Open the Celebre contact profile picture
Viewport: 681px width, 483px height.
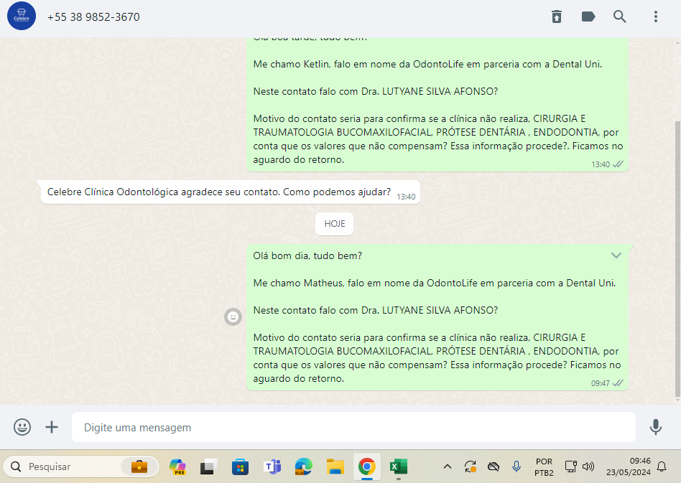click(22, 17)
